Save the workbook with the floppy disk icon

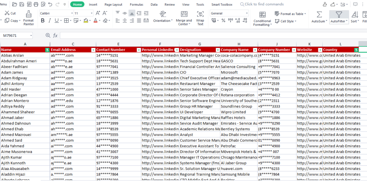pyautogui.click(x=22, y=4)
